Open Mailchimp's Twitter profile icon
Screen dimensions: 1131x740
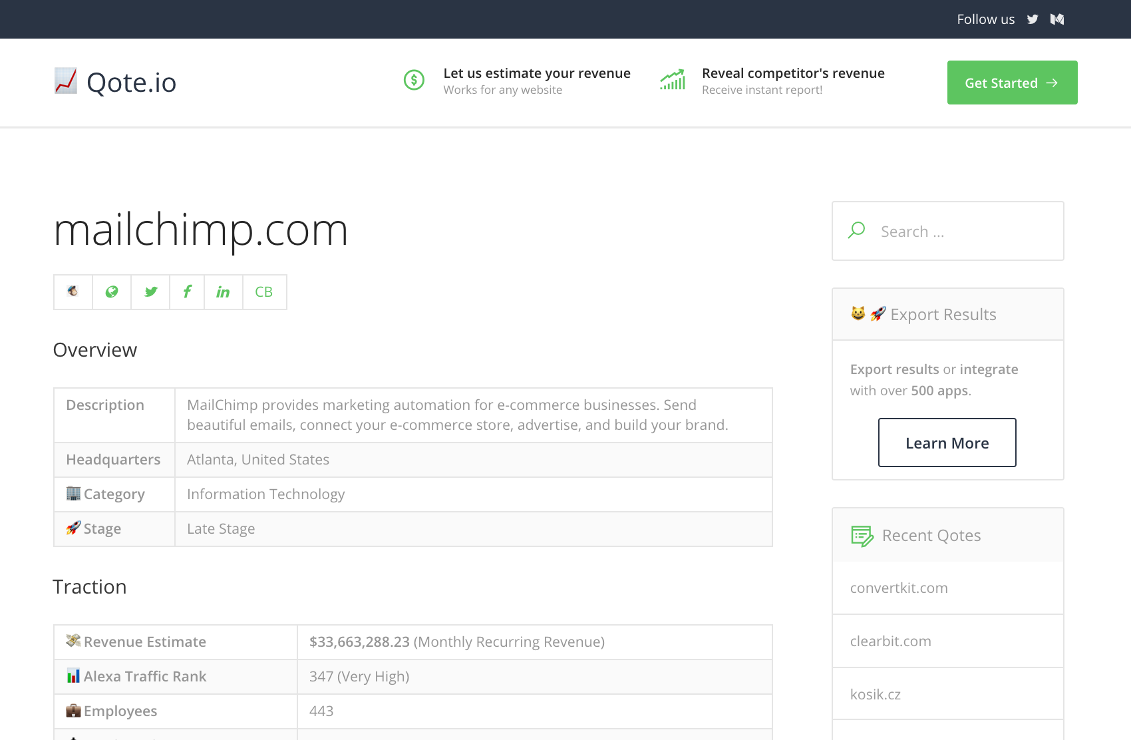click(151, 291)
